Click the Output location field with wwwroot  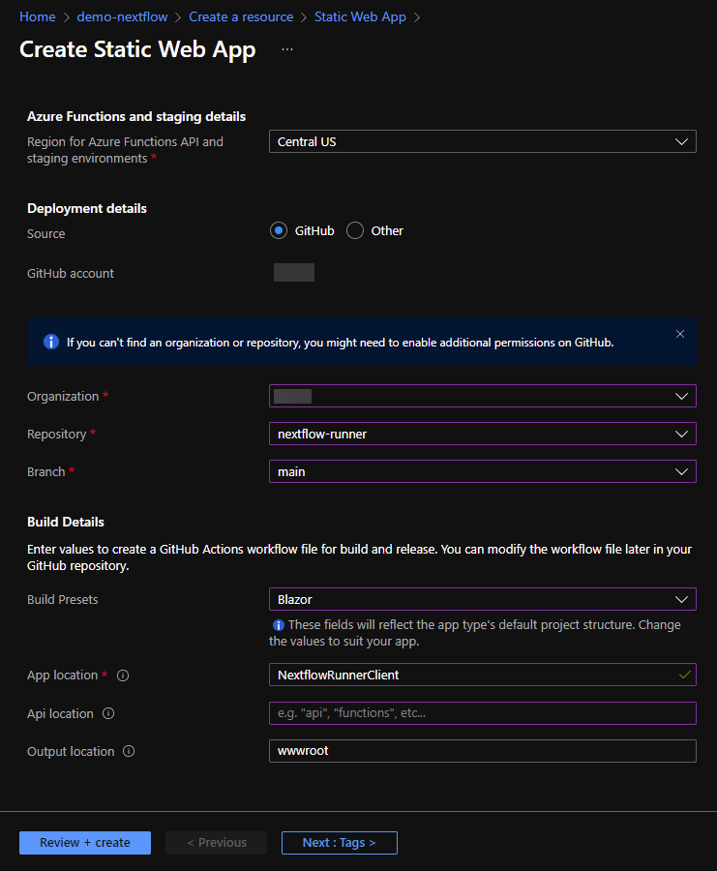pyautogui.click(x=483, y=751)
